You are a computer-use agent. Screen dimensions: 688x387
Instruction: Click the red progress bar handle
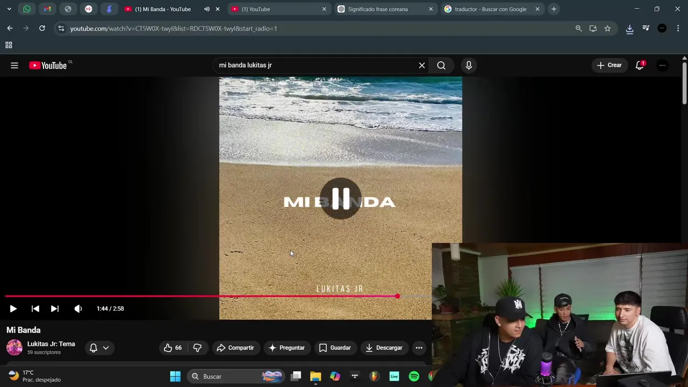pyautogui.click(x=397, y=296)
